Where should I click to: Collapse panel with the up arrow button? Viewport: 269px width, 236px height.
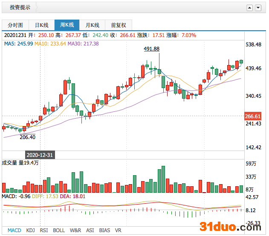250,8
